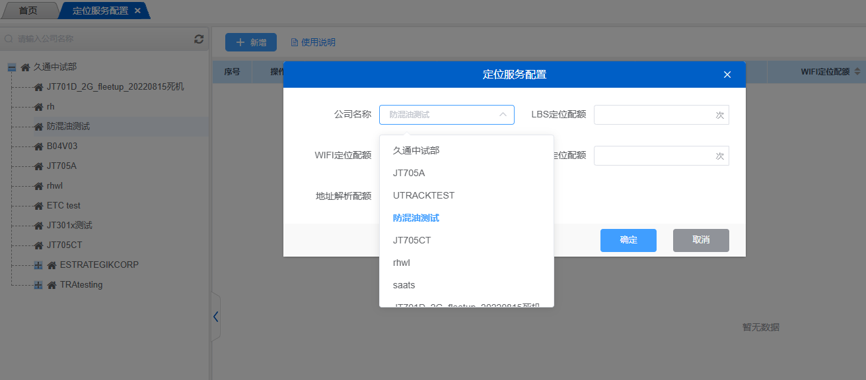Click the 取消 button
This screenshot has width=866, height=380.
(x=701, y=240)
